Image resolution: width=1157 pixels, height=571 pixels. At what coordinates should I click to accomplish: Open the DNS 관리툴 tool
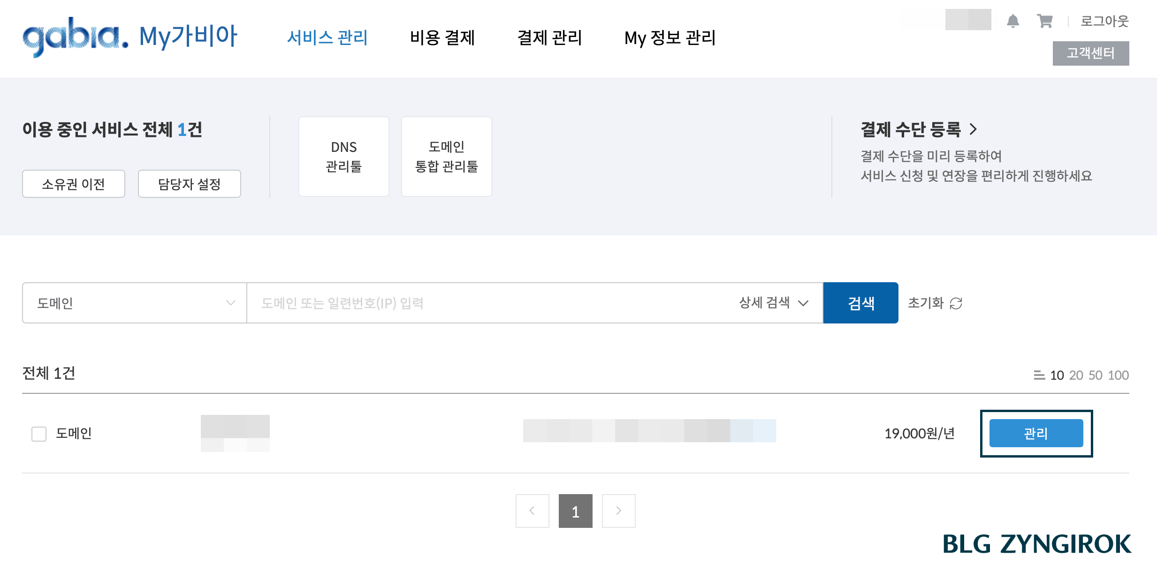(x=343, y=155)
